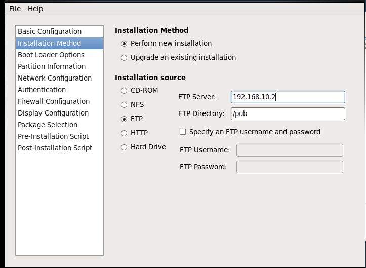Open the Help menu

point(35,9)
